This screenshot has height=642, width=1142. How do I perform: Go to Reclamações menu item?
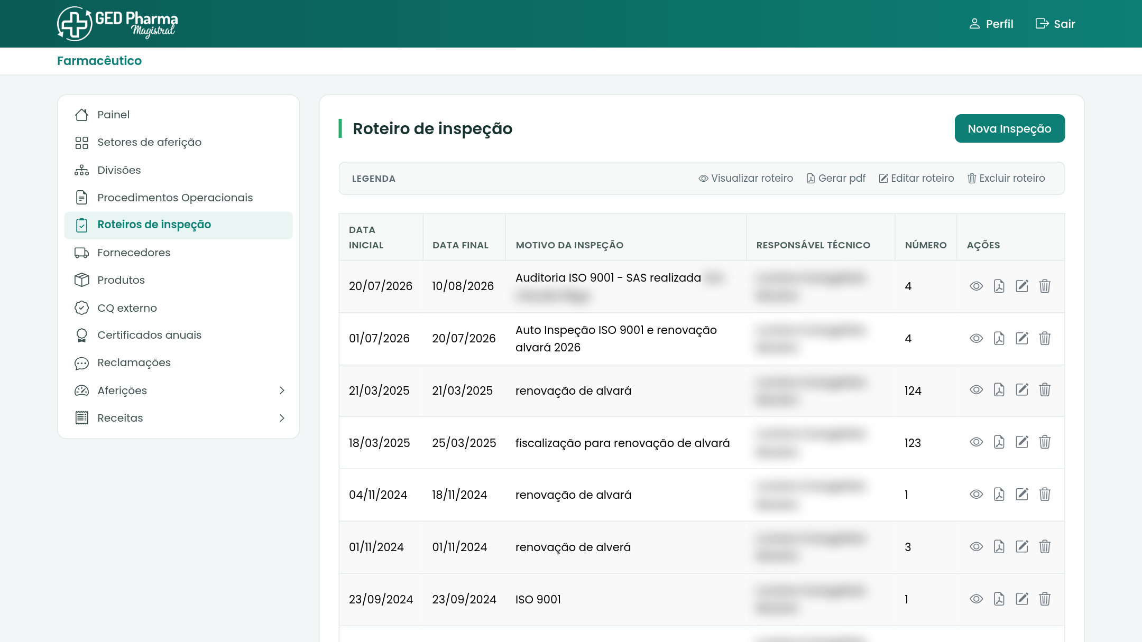coord(178,363)
